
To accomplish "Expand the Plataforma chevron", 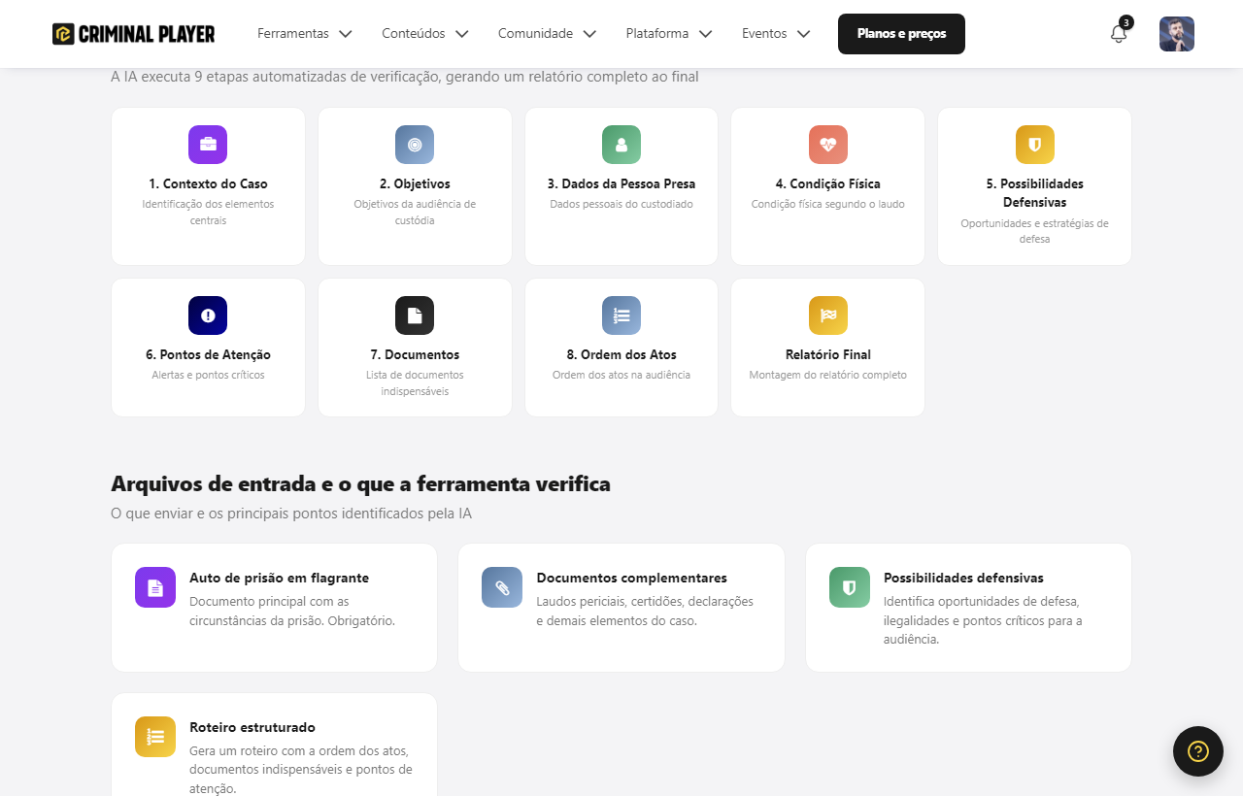I will [706, 34].
